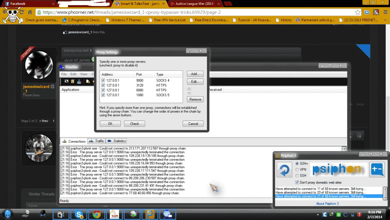Click system clock showing 9:16 PM
This screenshot has width=390, height=220.
[x=374, y=212]
